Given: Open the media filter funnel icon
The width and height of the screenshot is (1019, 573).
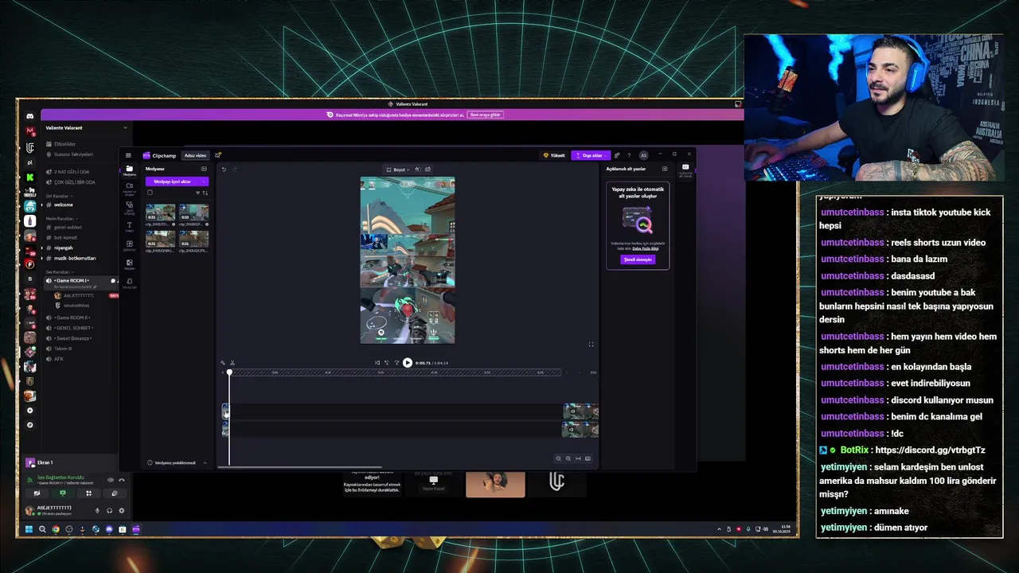Looking at the screenshot, I should 197,193.
